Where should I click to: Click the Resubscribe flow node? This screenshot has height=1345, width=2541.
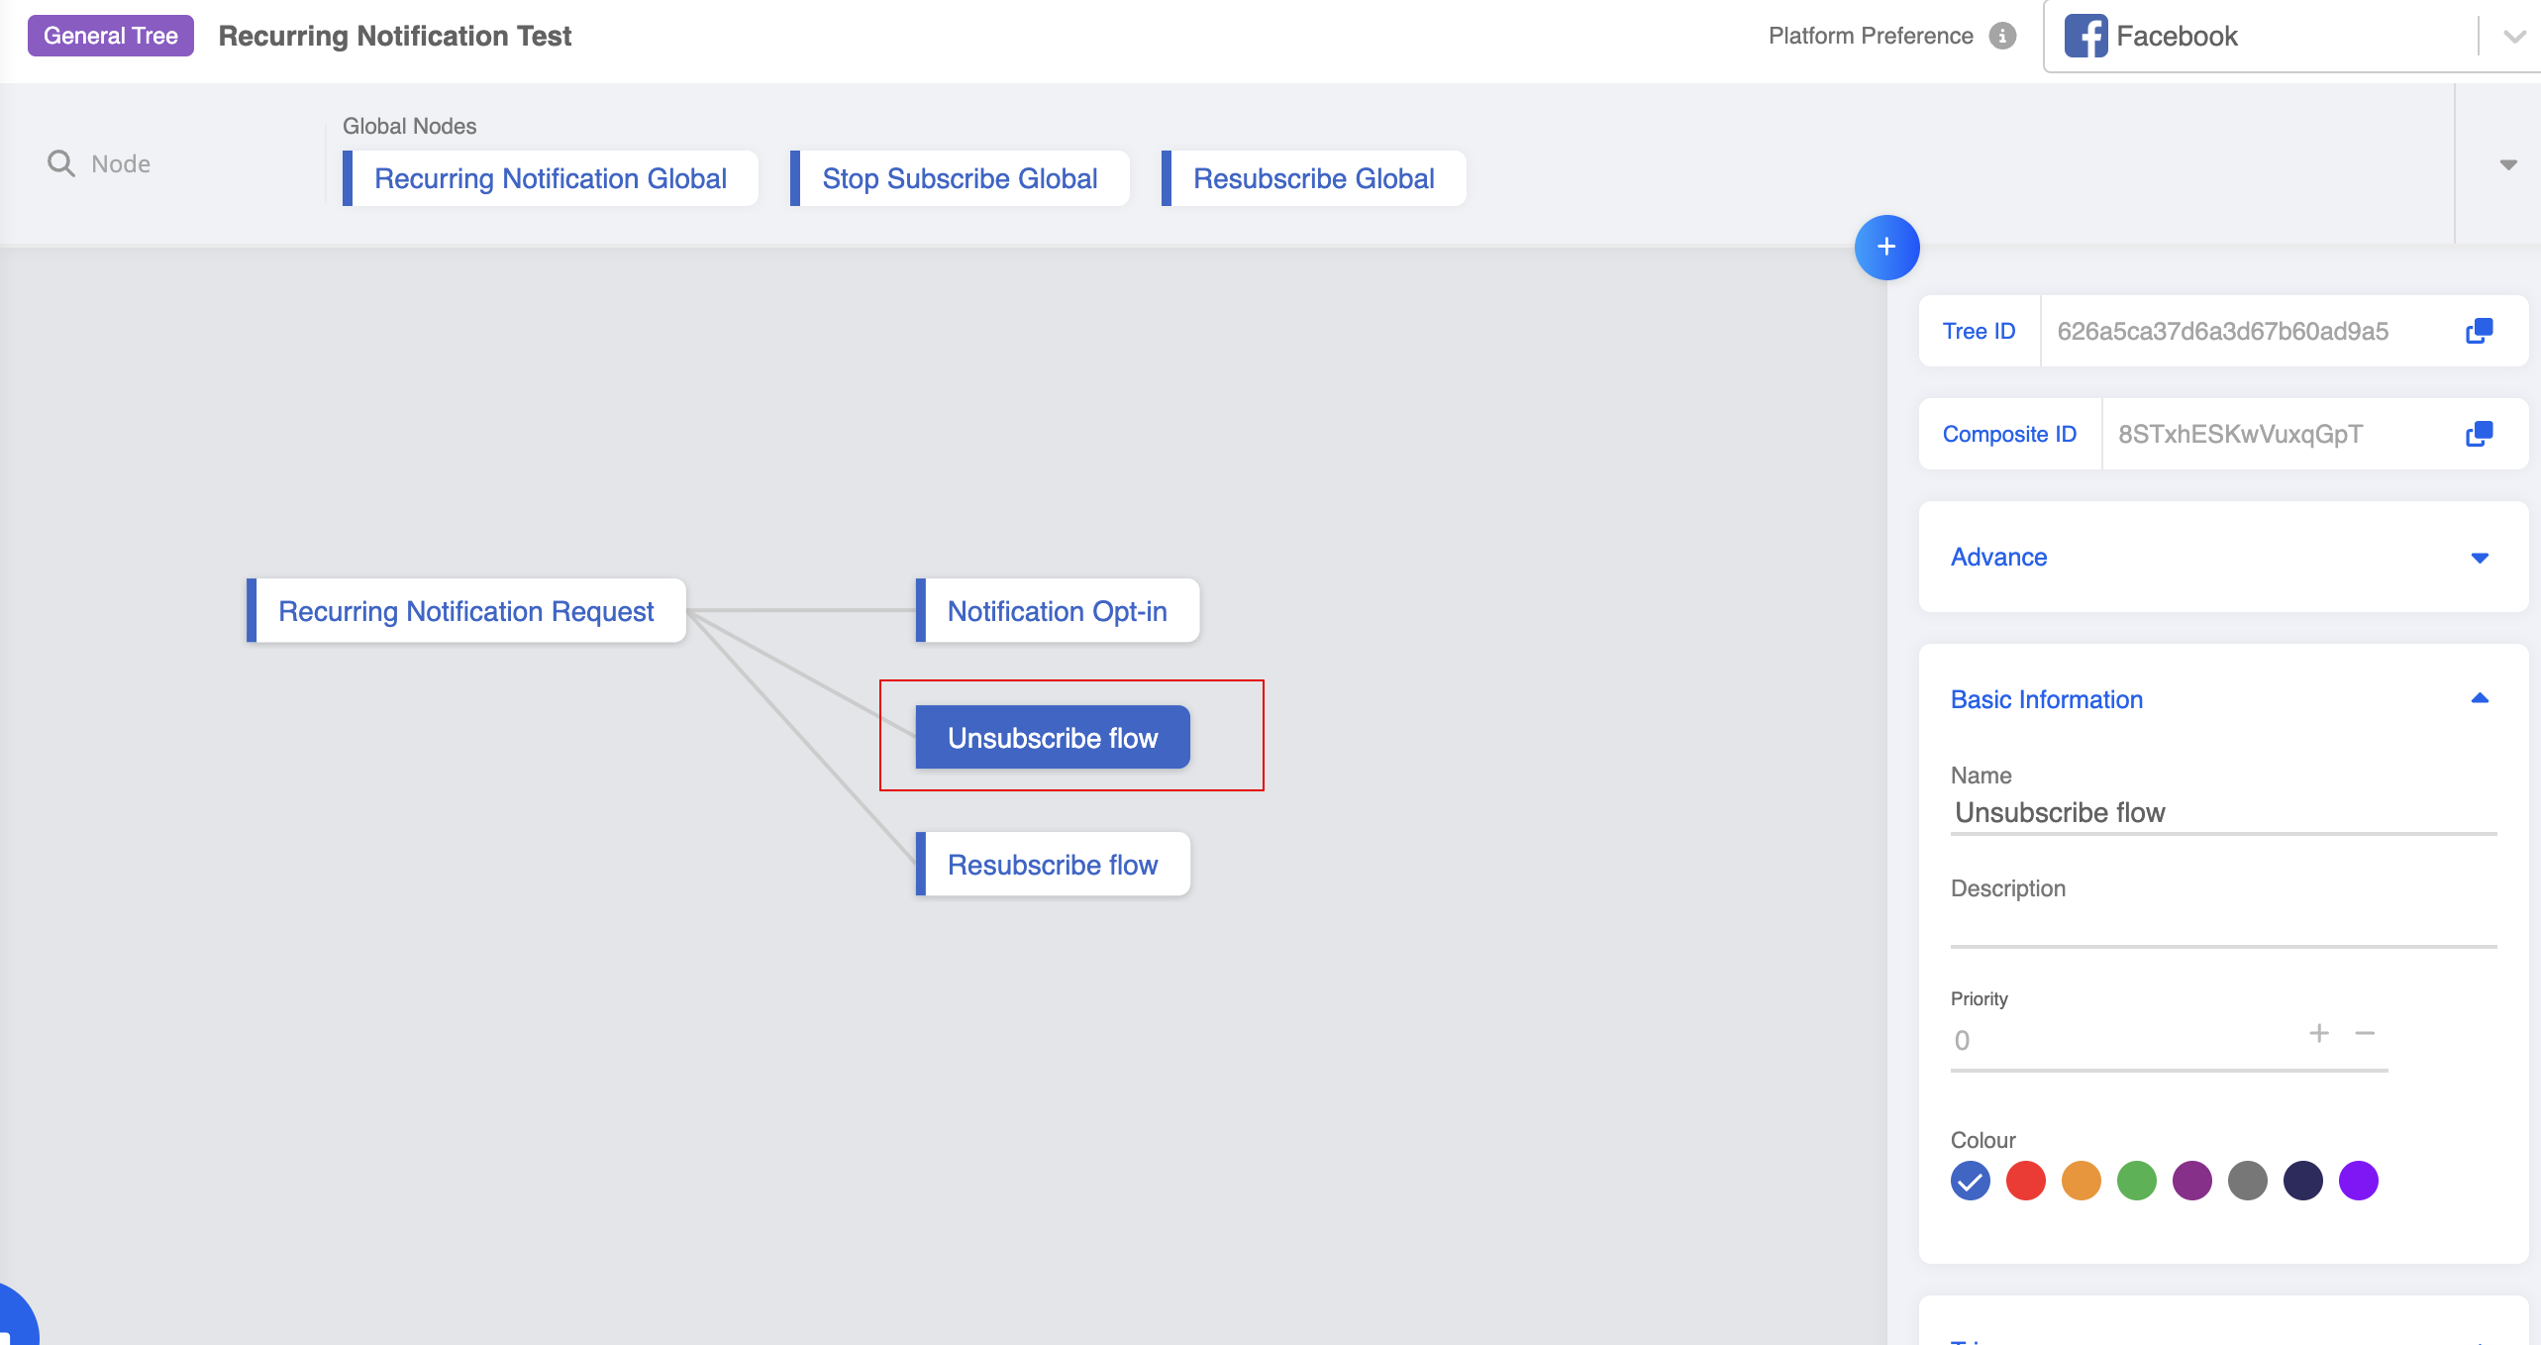pos(1052,865)
